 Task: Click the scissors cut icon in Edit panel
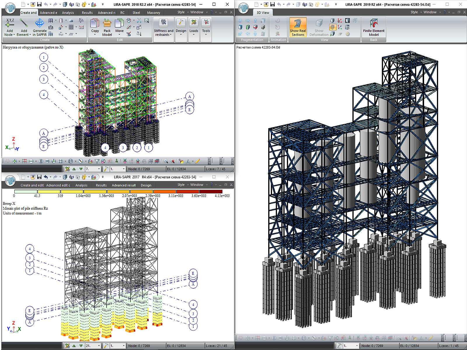point(139,20)
